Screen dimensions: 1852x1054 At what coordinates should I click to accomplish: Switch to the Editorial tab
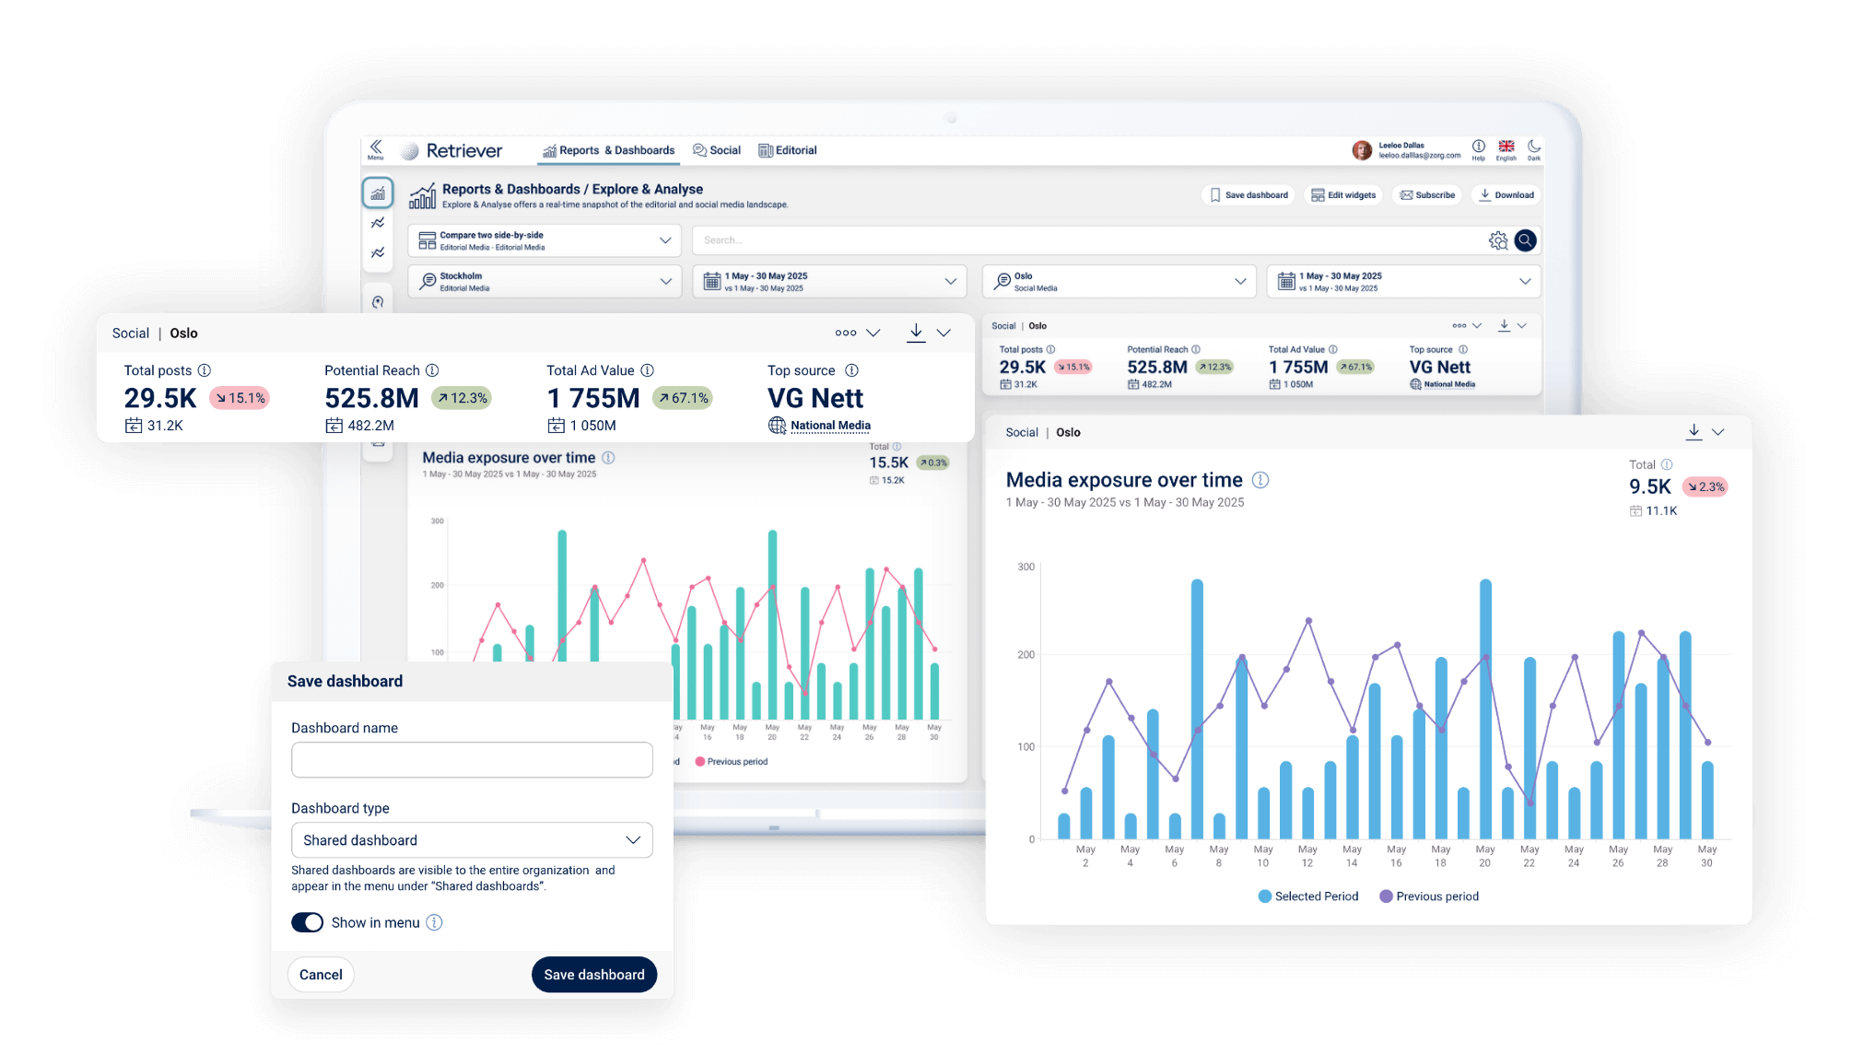click(788, 150)
